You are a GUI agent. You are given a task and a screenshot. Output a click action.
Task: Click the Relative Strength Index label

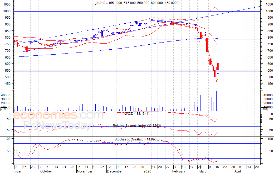(137, 126)
